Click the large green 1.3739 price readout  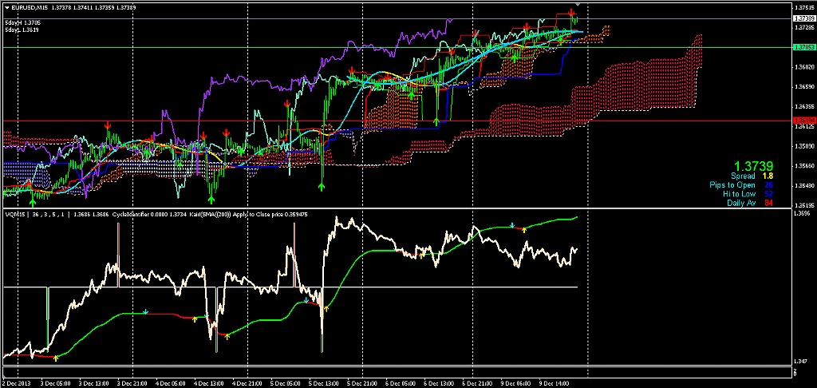click(752, 166)
